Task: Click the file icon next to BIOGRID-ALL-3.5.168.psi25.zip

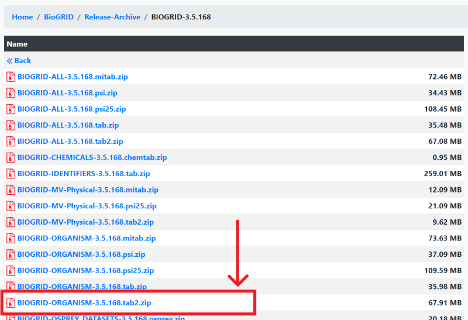Action: click(x=11, y=109)
